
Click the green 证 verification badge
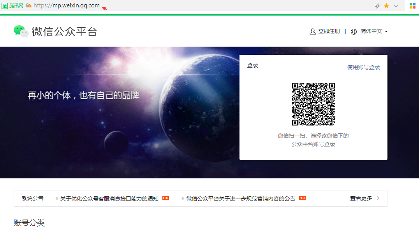coord(4,6)
